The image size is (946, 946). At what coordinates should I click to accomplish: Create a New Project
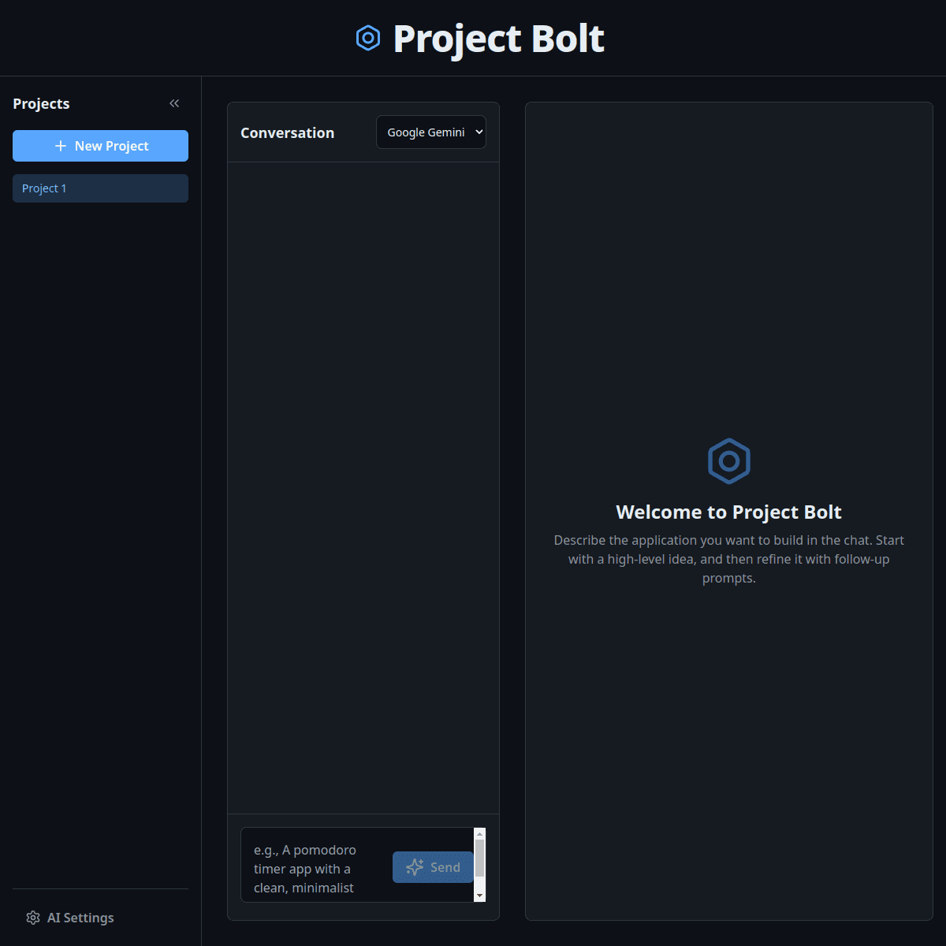click(100, 146)
